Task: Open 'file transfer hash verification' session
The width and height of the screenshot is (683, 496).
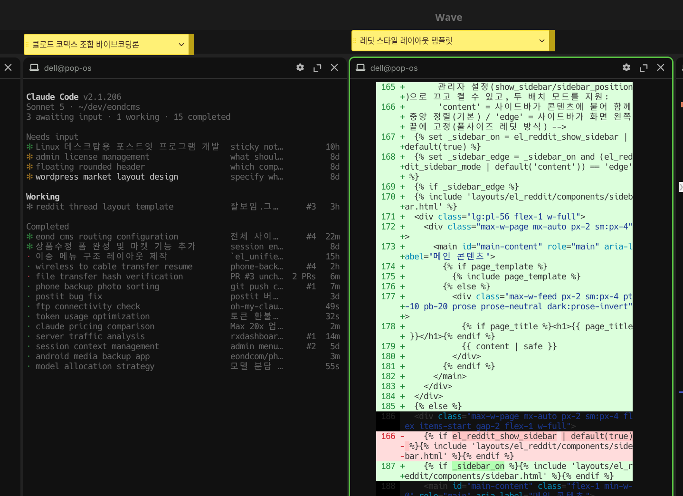Action: click(x=183, y=277)
